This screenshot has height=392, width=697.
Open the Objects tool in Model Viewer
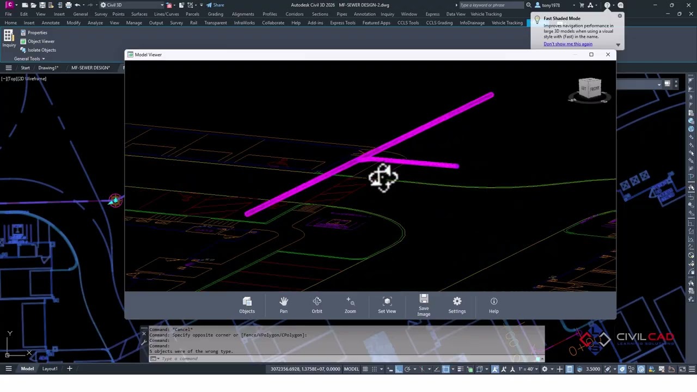[x=247, y=305]
